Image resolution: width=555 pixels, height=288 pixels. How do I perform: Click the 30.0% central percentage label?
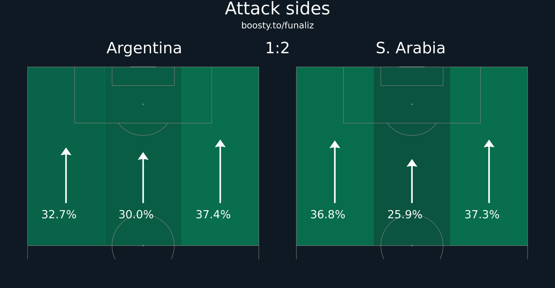coord(136,215)
